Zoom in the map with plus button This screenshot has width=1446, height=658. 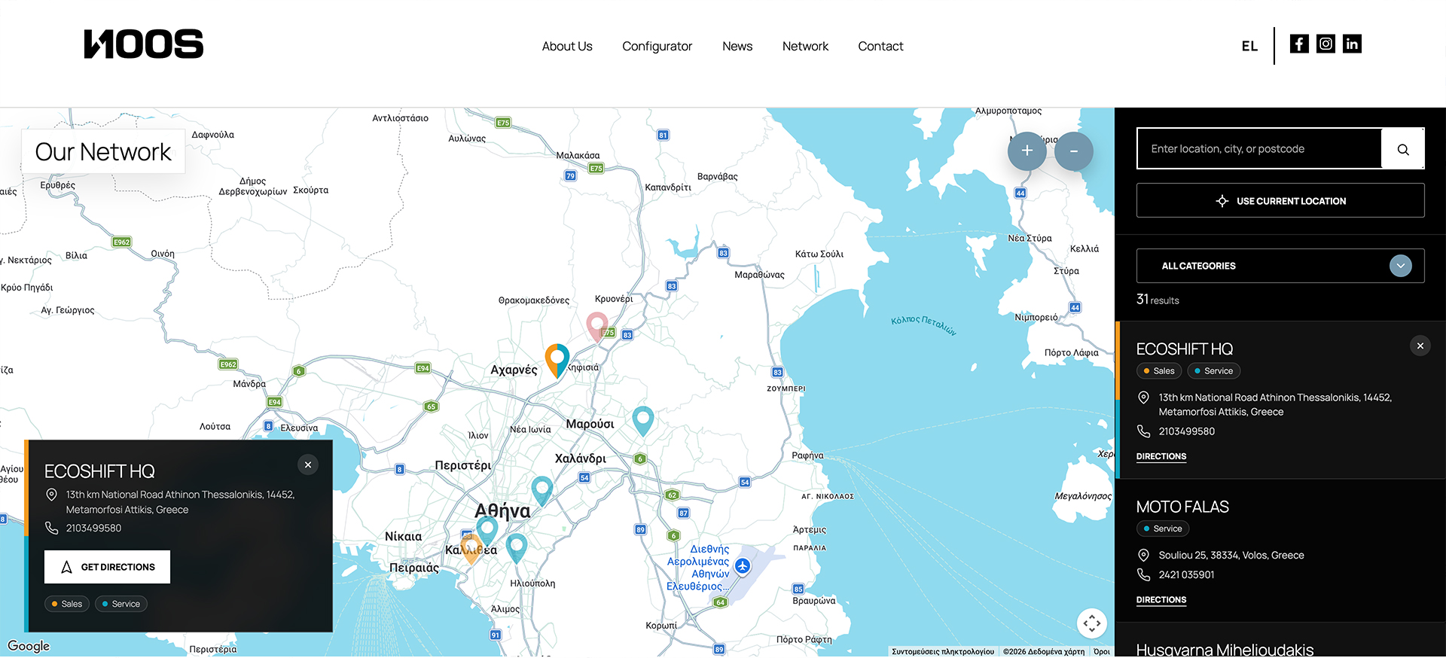1027,151
